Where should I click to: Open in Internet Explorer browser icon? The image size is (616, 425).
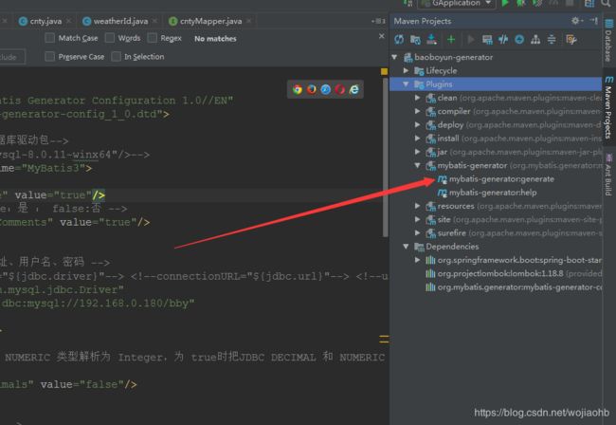coord(354,89)
